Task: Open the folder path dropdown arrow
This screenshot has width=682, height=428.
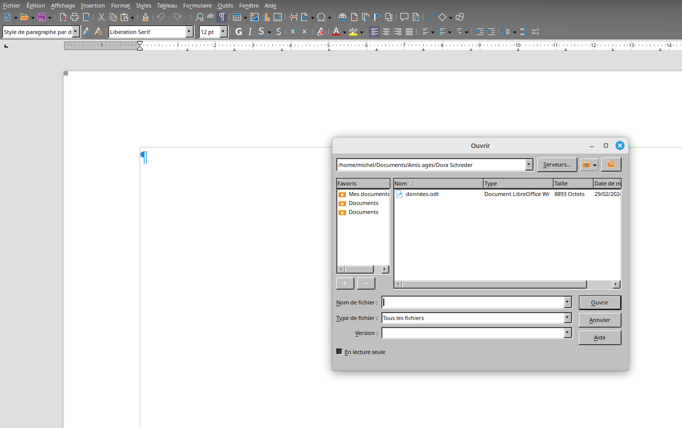Action: (x=529, y=165)
